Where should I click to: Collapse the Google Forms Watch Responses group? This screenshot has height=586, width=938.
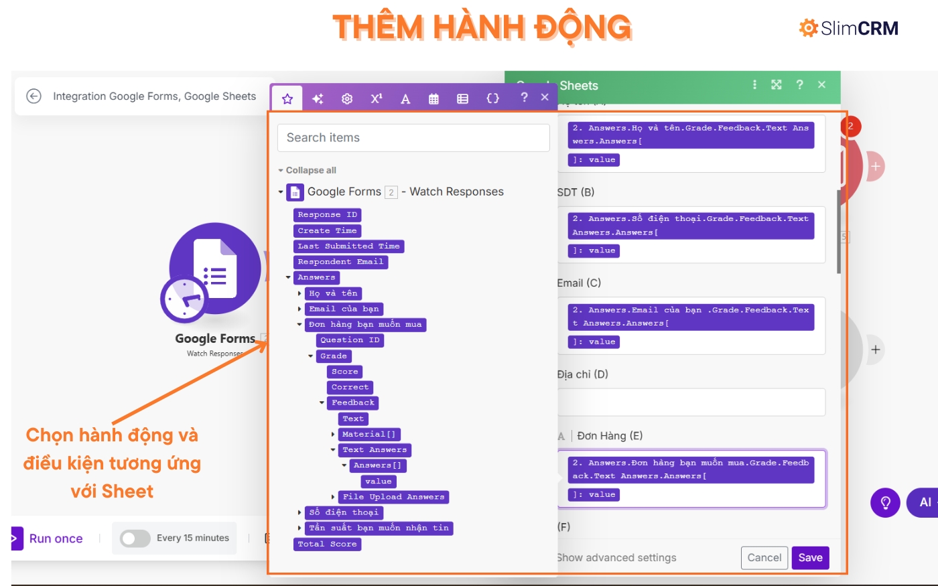[281, 192]
